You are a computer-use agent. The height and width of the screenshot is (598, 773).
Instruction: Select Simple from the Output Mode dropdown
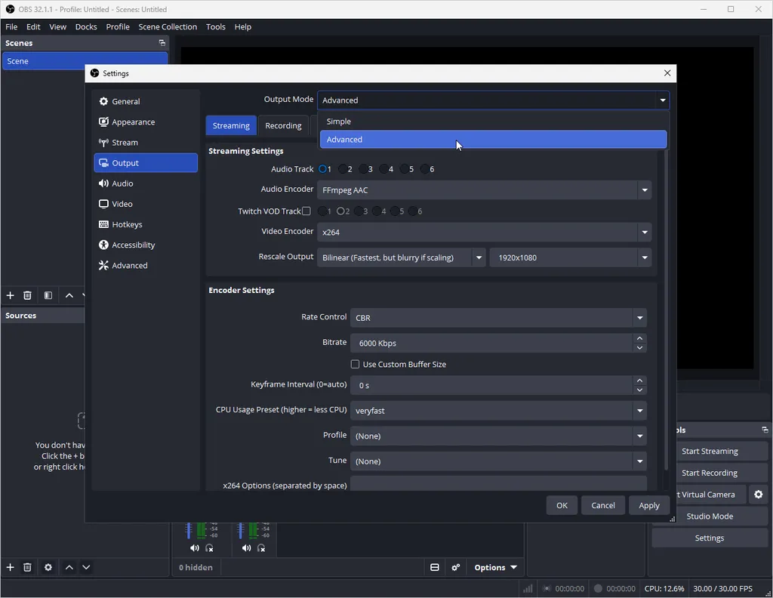(338, 121)
